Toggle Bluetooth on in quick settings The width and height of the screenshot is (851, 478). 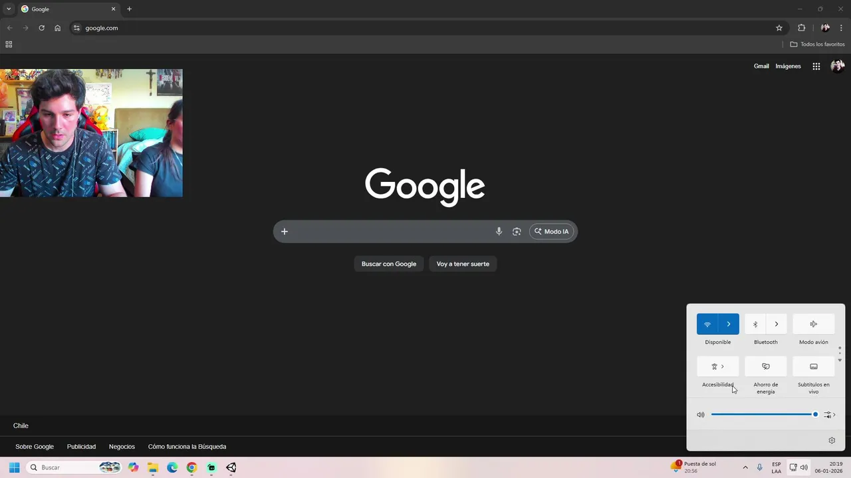(x=755, y=324)
